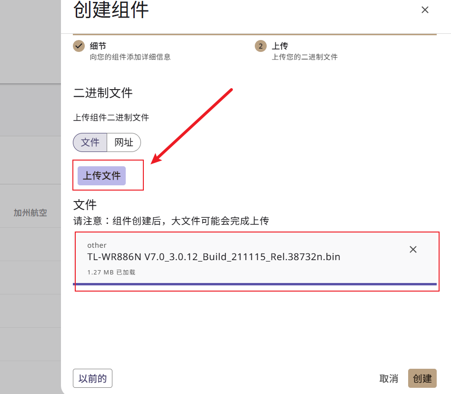
Task: Click the 二进制文件 section heading
Action: click(x=103, y=93)
